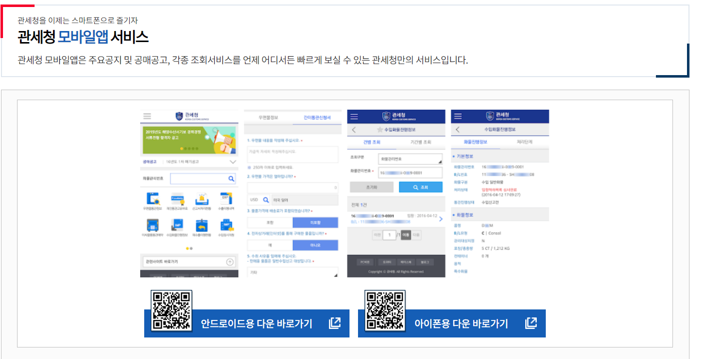Click the gray 초기화 button
701x359 pixels.
tap(371, 187)
